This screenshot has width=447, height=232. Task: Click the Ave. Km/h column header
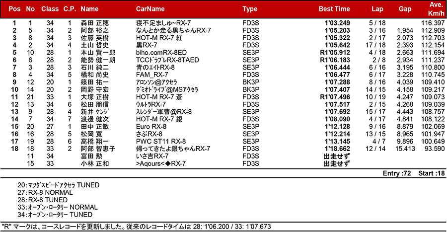(x=436, y=9)
